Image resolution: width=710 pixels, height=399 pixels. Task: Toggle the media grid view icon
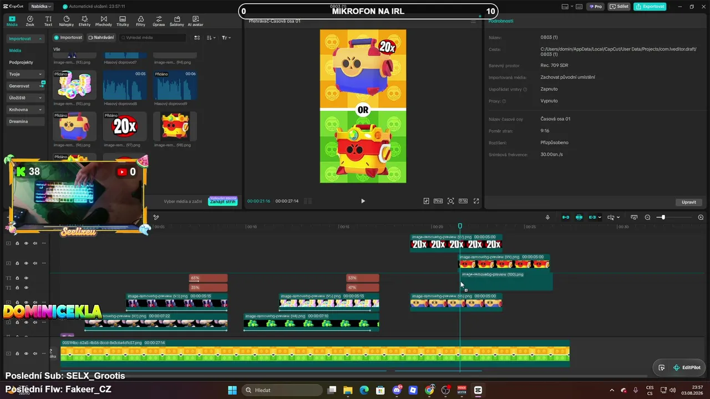point(197,38)
